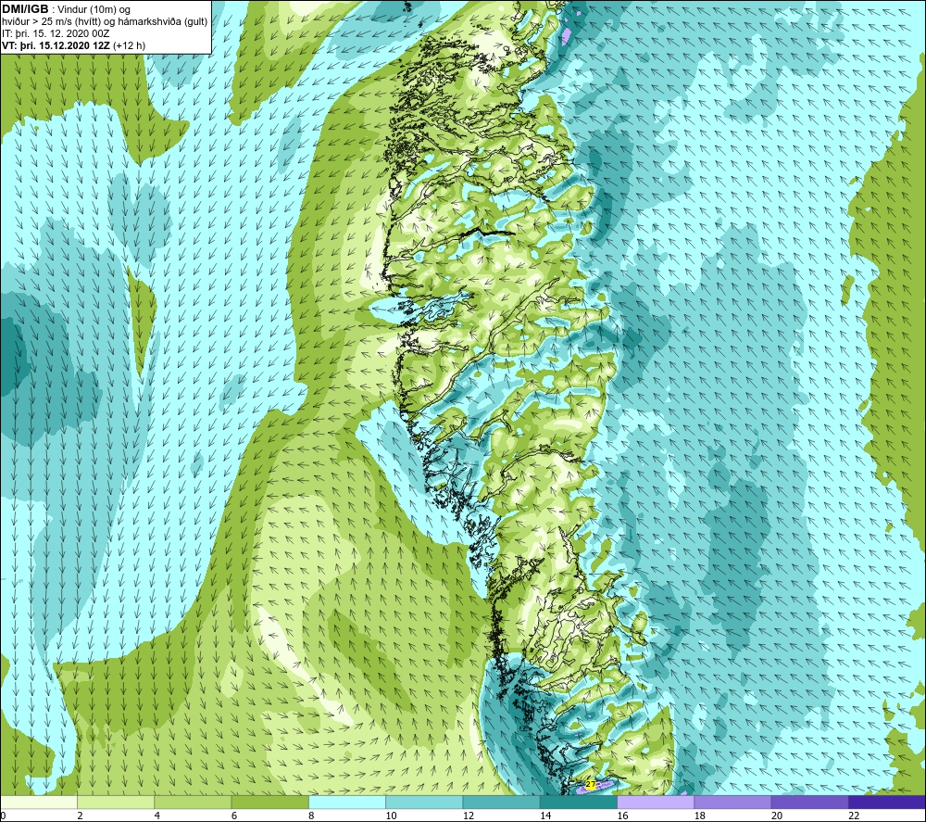Click the 8–10 m/s light cyan legend swatch

tap(347, 802)
